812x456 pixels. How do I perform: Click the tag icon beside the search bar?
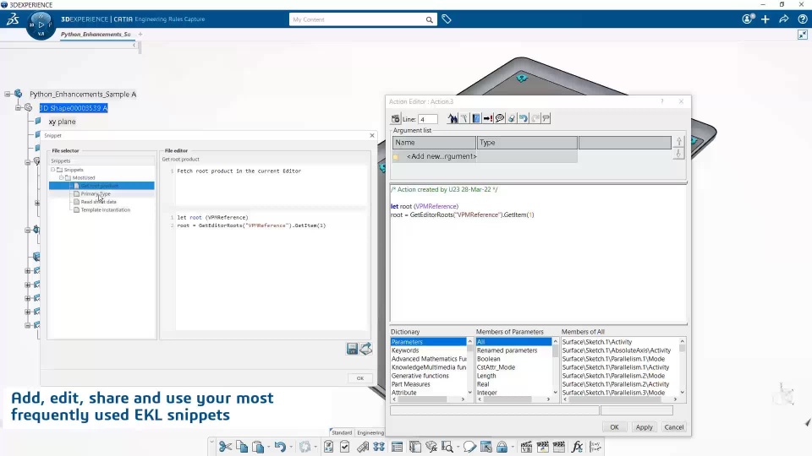click(447, 19)
